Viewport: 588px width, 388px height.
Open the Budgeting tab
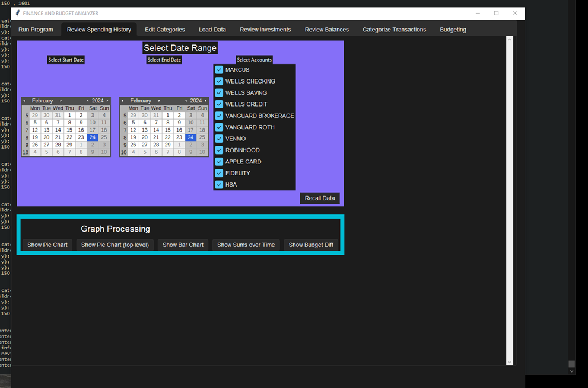[453, 30]
